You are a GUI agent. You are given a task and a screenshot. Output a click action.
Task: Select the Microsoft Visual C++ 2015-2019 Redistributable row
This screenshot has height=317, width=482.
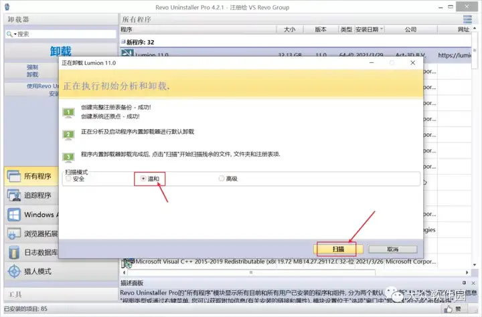point(280,261)
